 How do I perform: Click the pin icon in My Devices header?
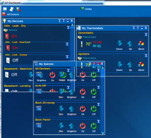click(60, 21)
